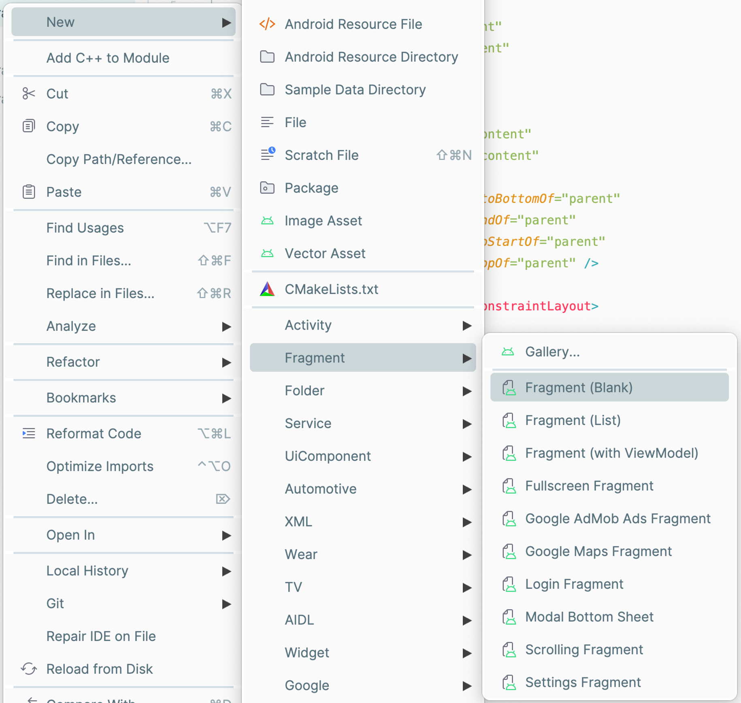Image resolution: width=741 pixels, height=703 pixels.
Task: Click the Android Resource Directory folder icon
Action: point(267,57)
